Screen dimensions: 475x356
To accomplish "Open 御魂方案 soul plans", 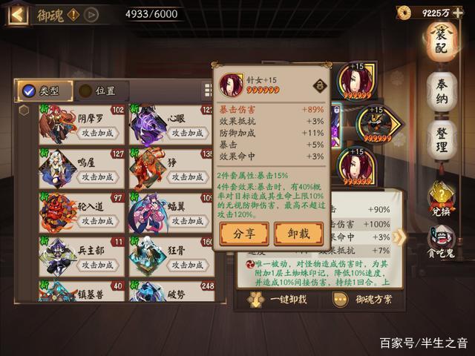I will pyautogui.click(x=362, y=300).
